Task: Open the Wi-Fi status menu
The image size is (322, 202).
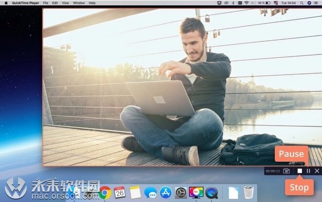Action: click(247, 3)
